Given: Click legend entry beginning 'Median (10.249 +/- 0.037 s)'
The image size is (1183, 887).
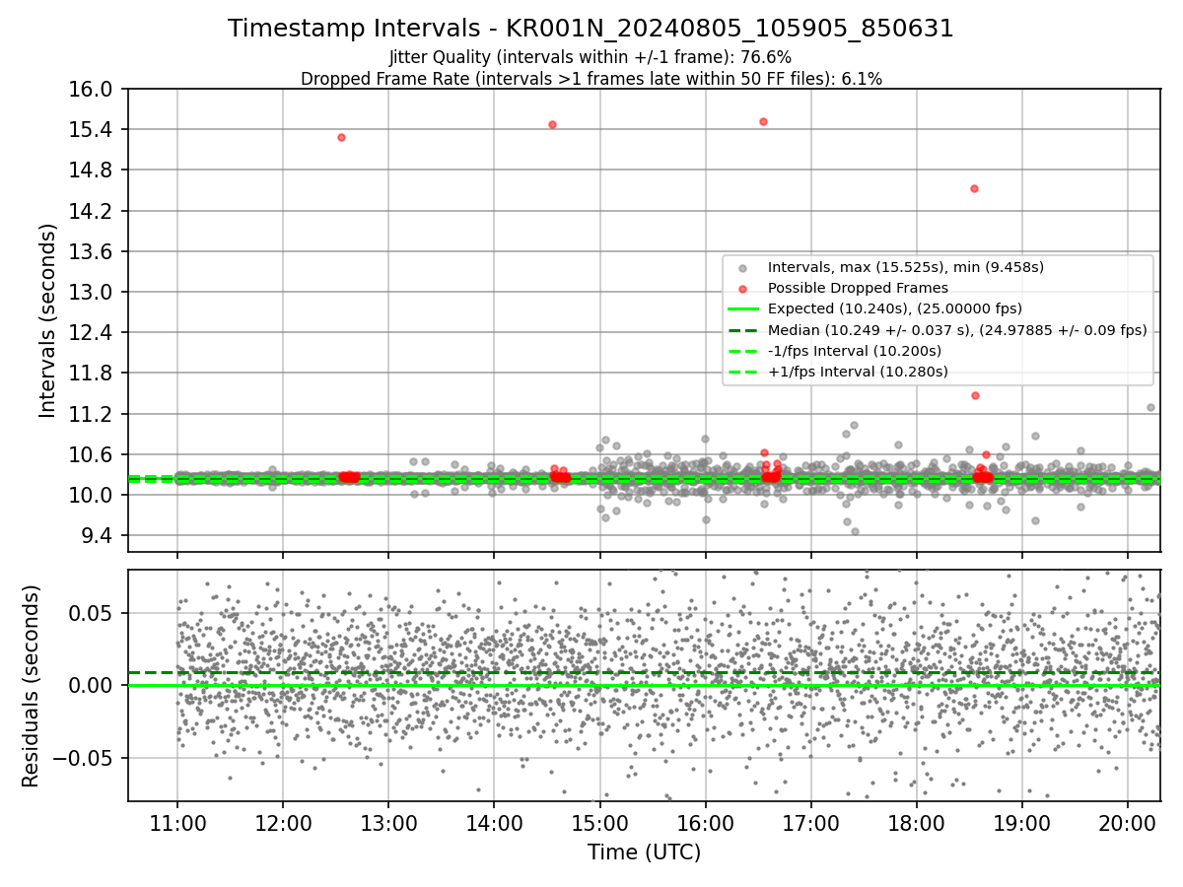Looking at the screenshot, I should pos(957,330).
